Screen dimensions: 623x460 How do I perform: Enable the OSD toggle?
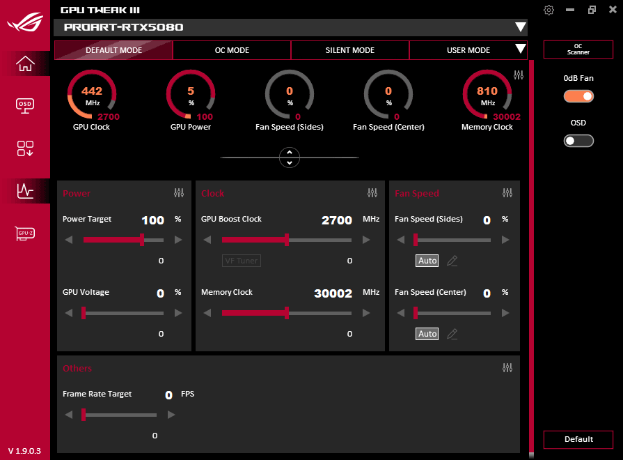tap(578, 140)
